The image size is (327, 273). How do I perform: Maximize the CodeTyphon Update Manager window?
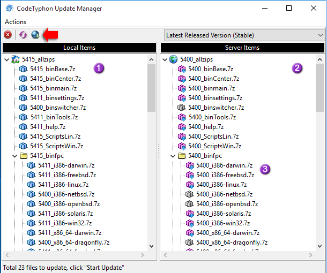point(289,9)
